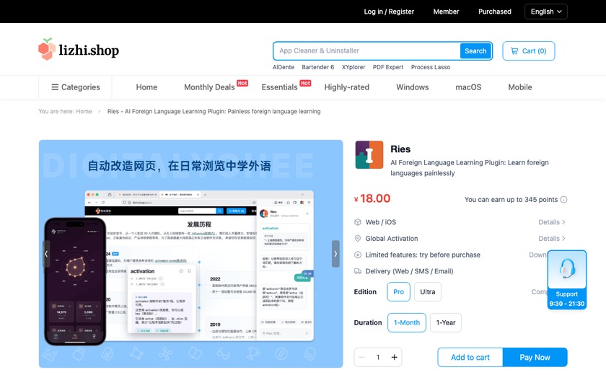The width and height of the screenshot is (606, 375).
Task: Click the PDF Expert suggested search
Action: pos(388,67)
